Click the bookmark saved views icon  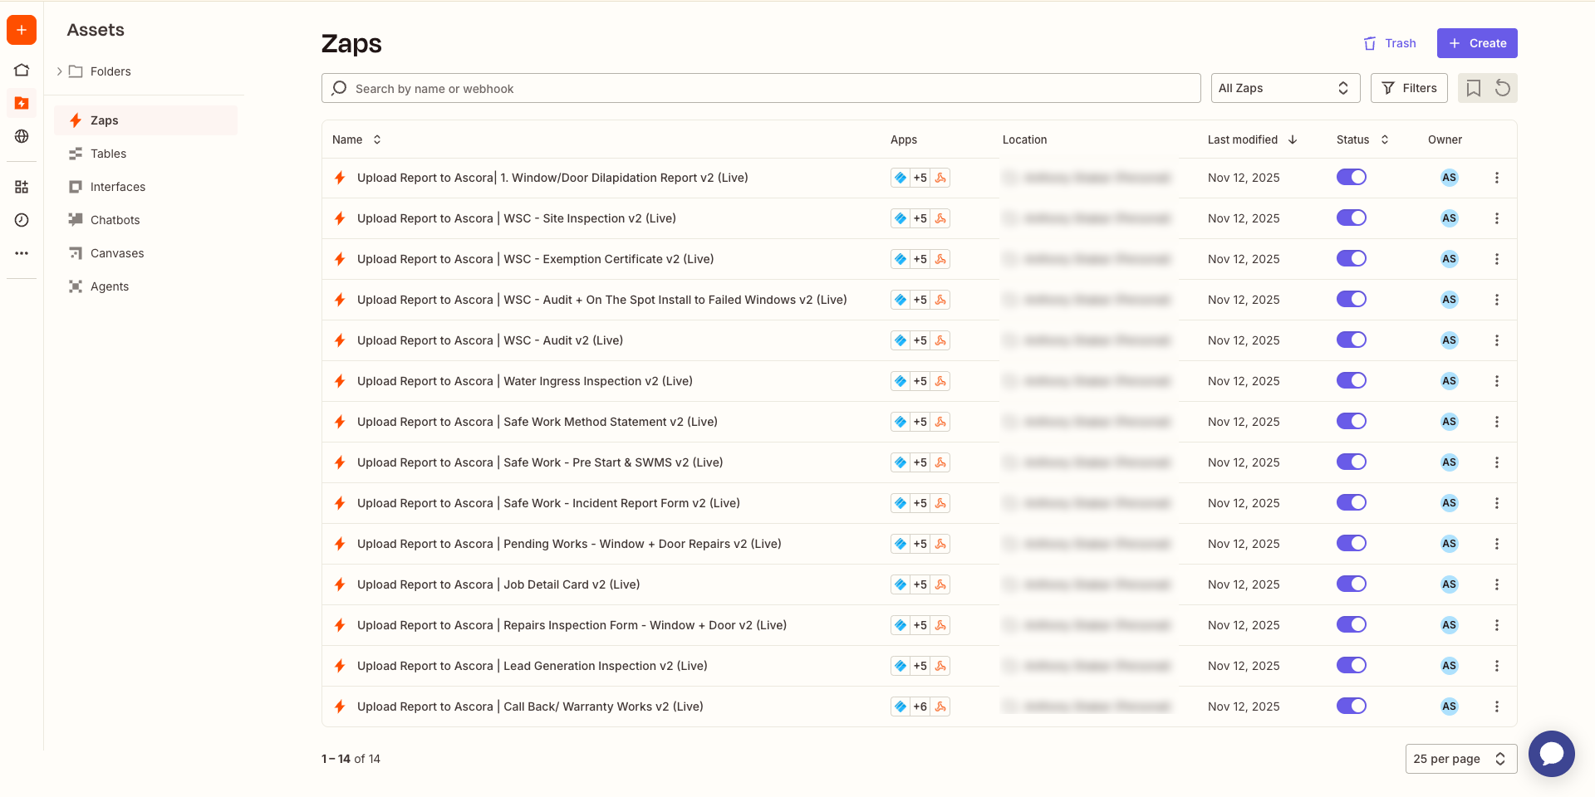(1473, 88)
